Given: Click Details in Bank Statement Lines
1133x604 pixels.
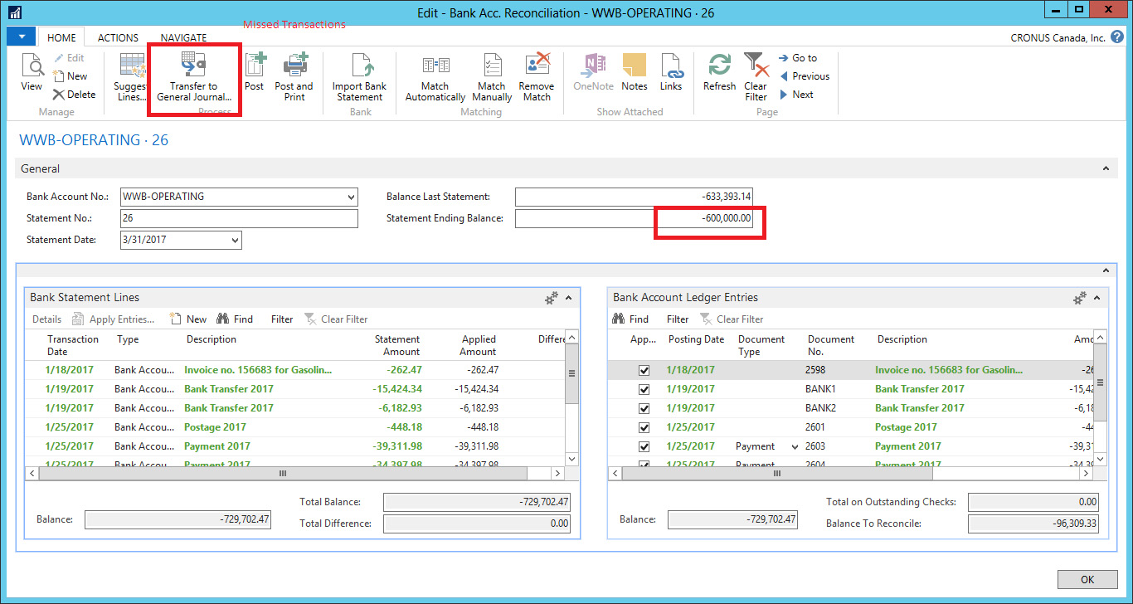Looking at the screenshot, I should pyautogui.click(x=46, y=319).
